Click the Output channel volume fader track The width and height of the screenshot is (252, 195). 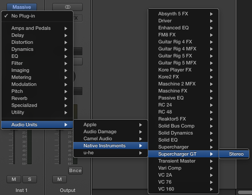[x=60, y=147]
